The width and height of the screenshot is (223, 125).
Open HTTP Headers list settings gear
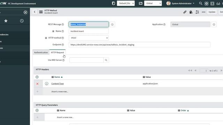pyautogui.click(x=37, y=77)
